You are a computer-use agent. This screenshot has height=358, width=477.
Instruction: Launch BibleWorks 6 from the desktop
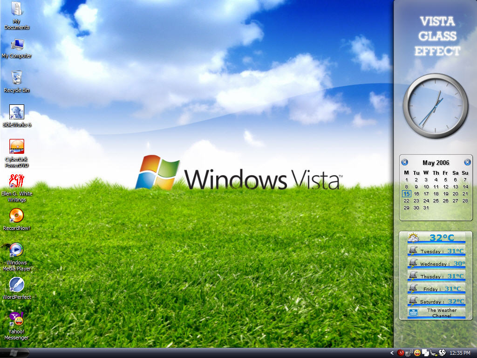tap(17, 116)
